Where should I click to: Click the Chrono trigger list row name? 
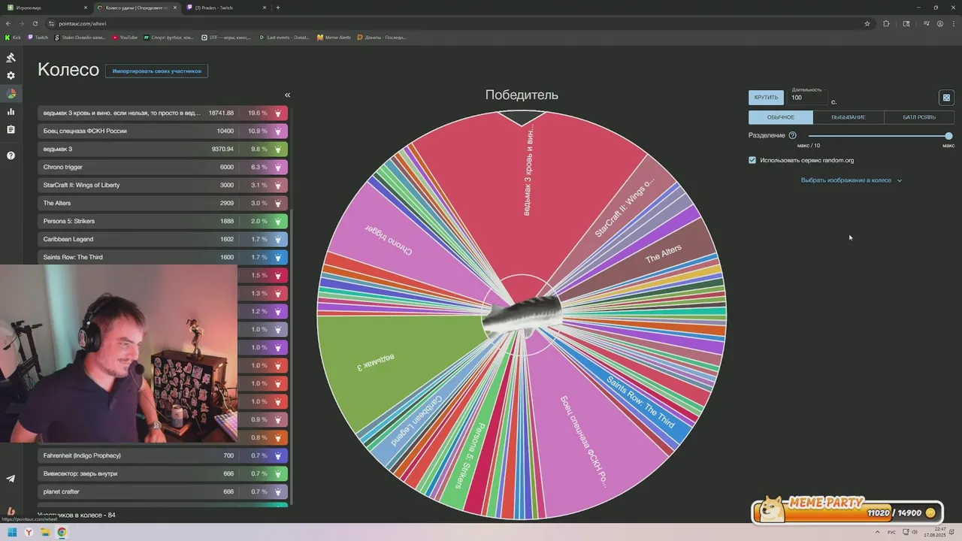pyautogui.click(x=63, y=167)
